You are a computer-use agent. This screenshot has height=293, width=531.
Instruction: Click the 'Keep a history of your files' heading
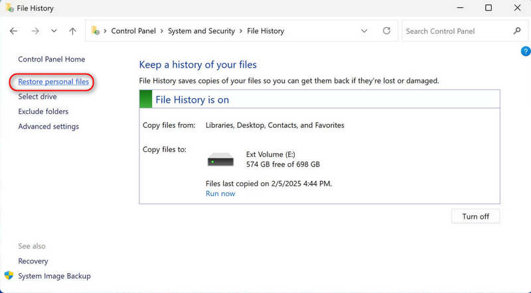198,64
